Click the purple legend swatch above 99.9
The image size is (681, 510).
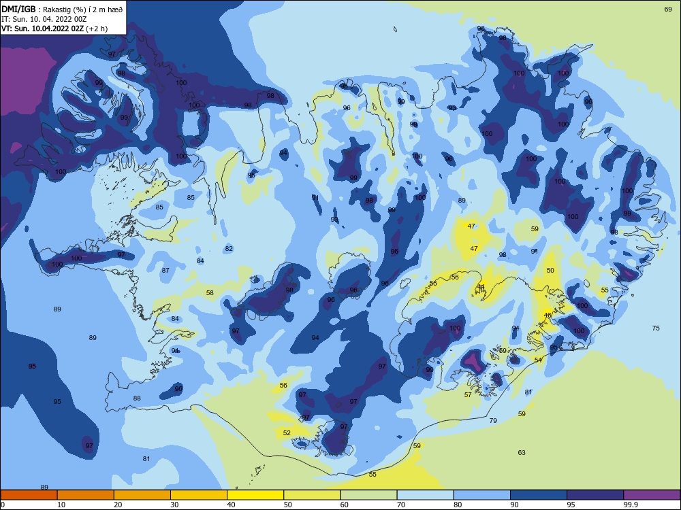click(652, 495)
